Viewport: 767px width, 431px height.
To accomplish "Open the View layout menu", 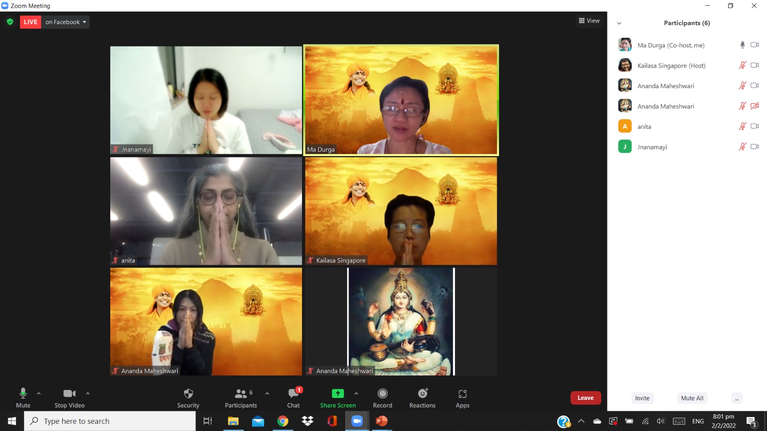I will pos(589,21).
